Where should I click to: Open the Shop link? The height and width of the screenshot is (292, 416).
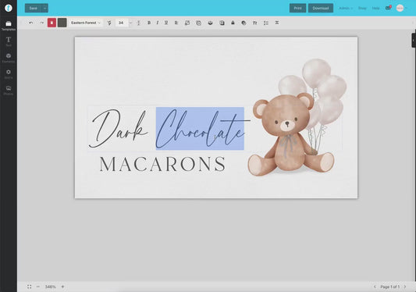pos(362,9)
